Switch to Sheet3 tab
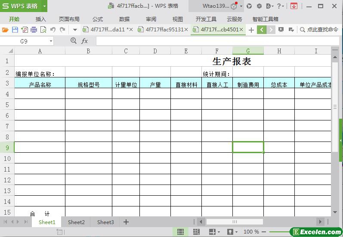 (105, 222)
